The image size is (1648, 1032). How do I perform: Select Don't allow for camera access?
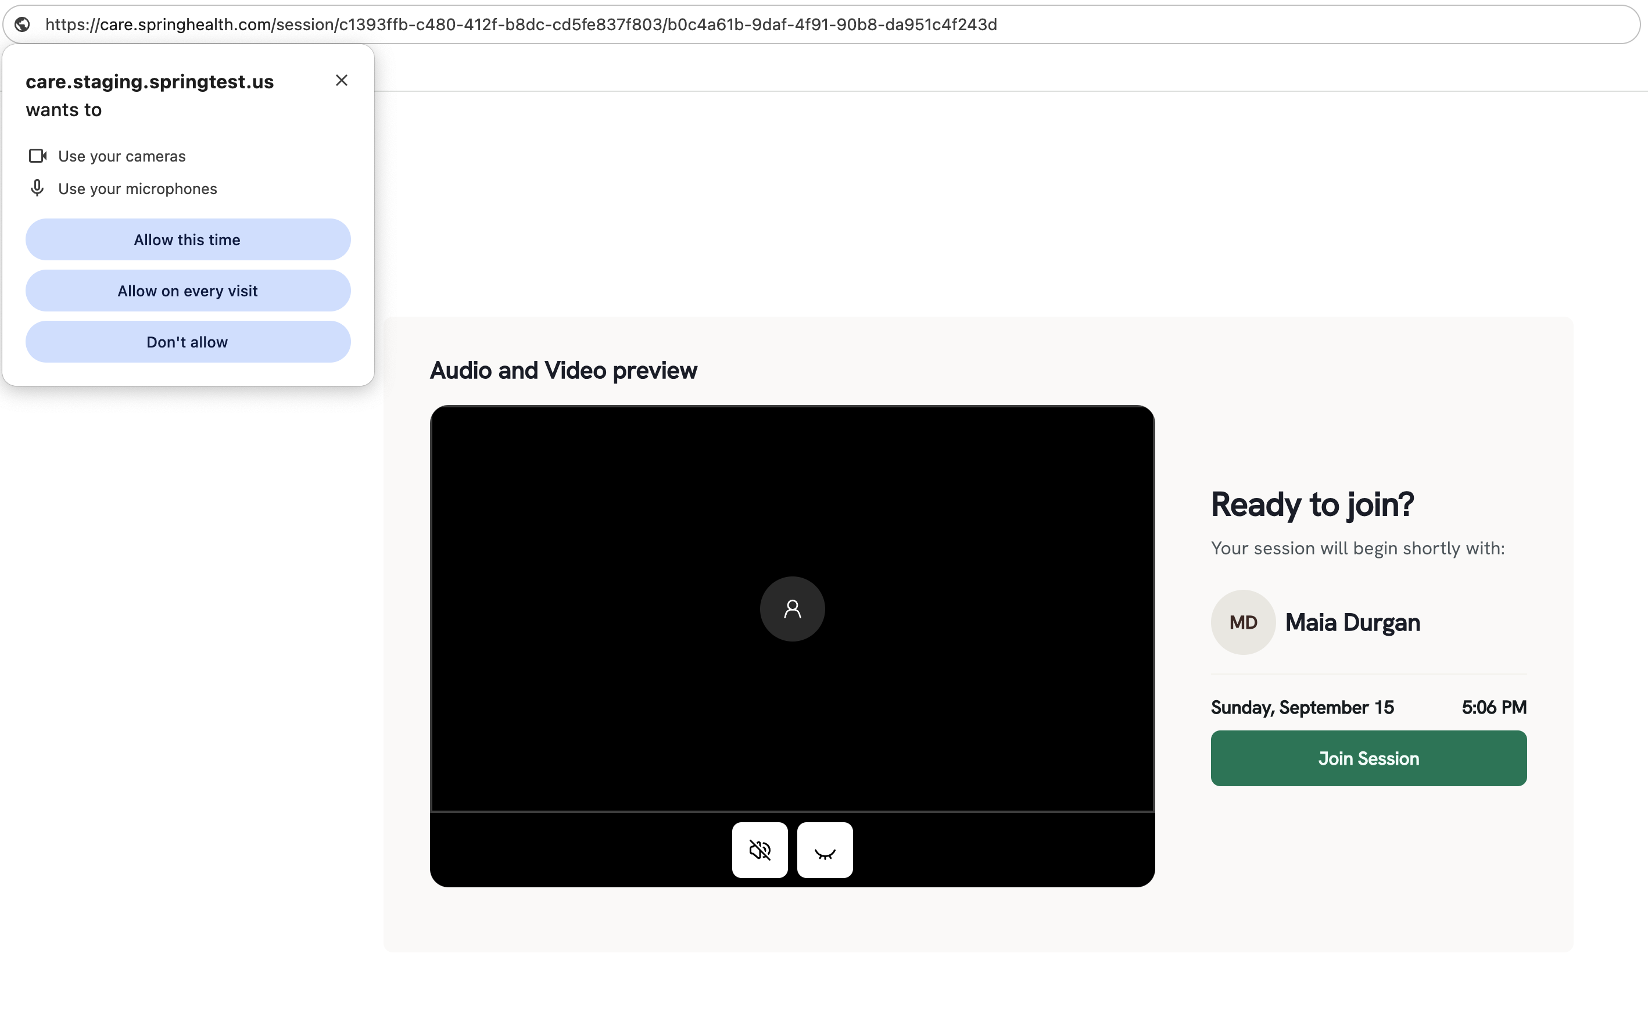coord(188,342)
